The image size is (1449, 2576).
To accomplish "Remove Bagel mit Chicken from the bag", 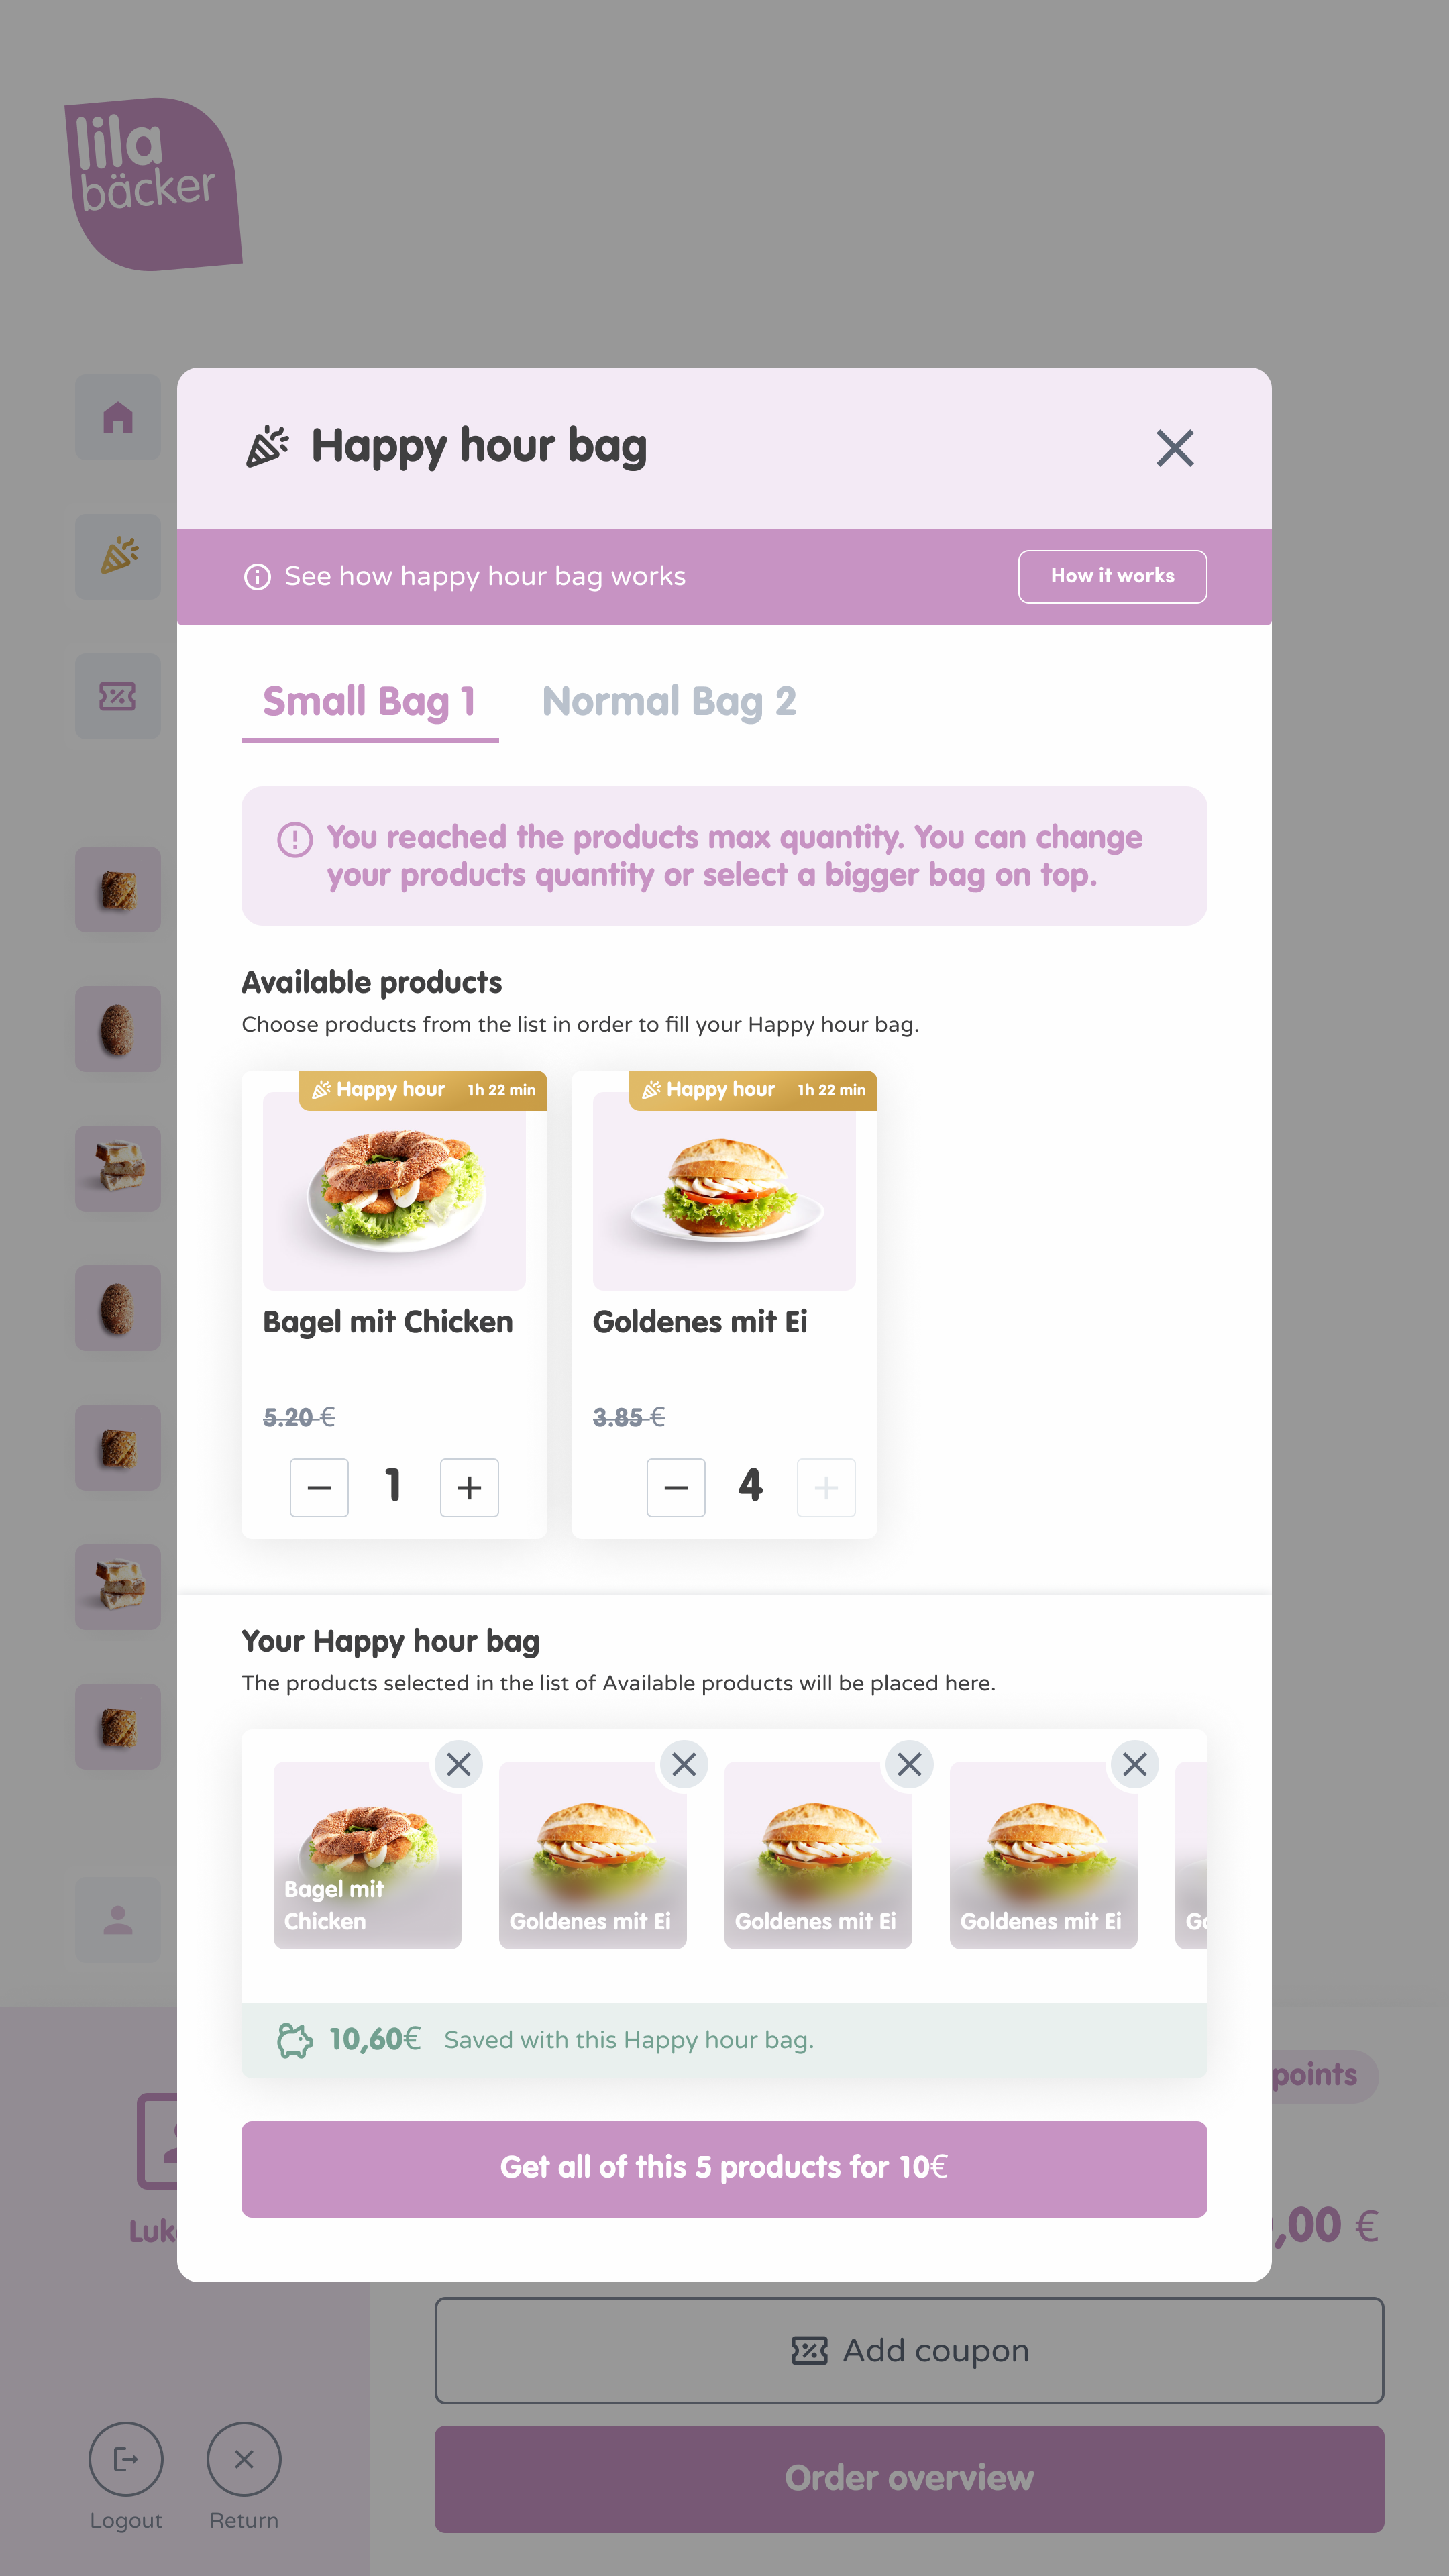I will tap(459, 1764).
